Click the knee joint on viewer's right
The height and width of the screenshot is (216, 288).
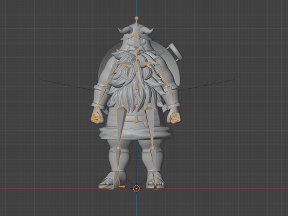pyautogui.click(x=152, y=148)
